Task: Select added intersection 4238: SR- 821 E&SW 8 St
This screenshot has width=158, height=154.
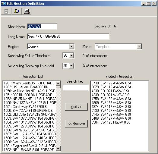Action: point(119,91)
